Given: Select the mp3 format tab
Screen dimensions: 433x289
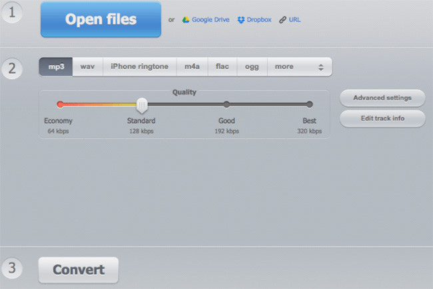Looking at the screenshot, I should [56, 66].
